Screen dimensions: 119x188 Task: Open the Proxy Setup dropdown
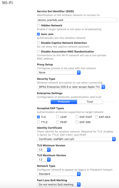[59, 72]
